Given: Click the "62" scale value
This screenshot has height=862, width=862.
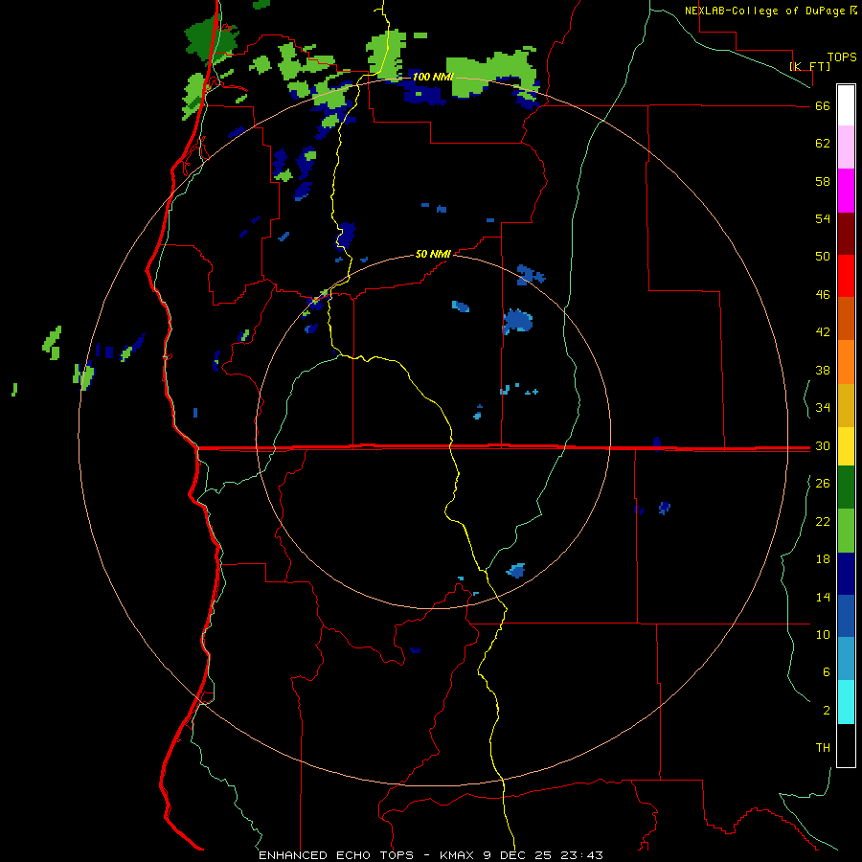Looking at the screenshot, I should [823, 144].
